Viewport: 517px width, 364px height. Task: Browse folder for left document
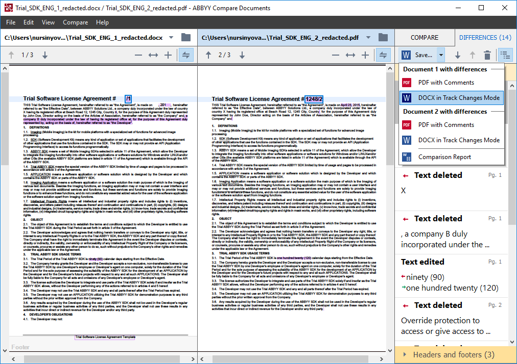tap(186, 38)
